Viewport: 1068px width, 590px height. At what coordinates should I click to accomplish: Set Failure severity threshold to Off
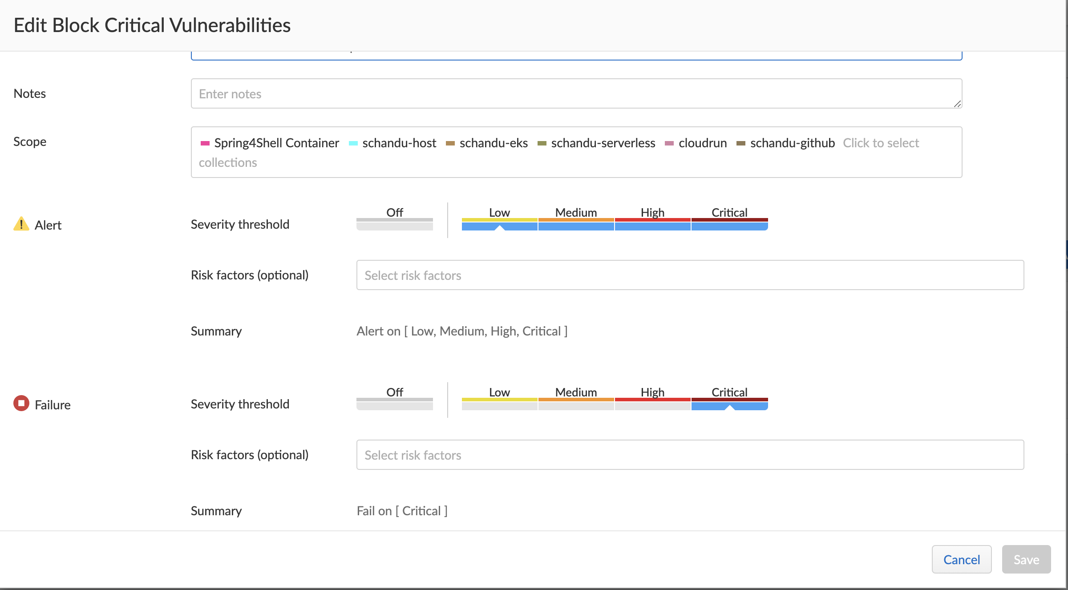click(x=394, y=404)
